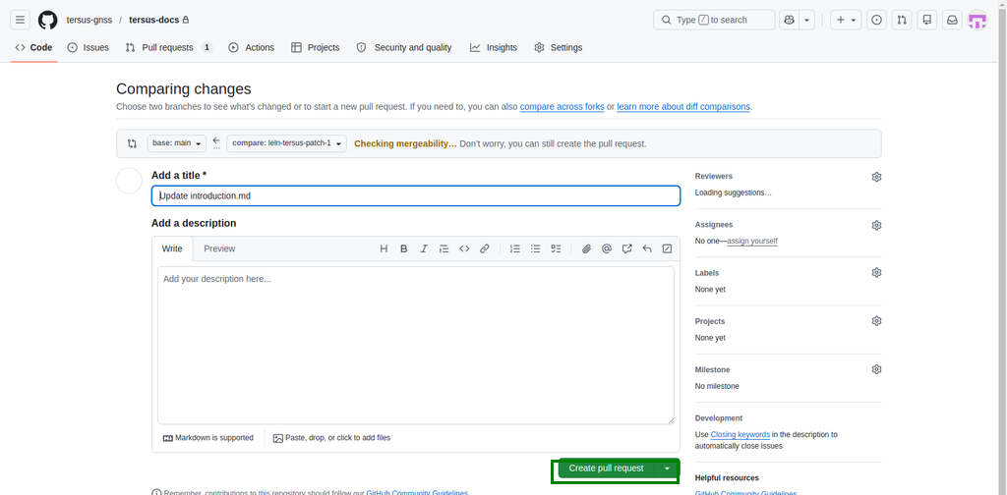Reference an issue using toolbar icon

coord(626,248)
